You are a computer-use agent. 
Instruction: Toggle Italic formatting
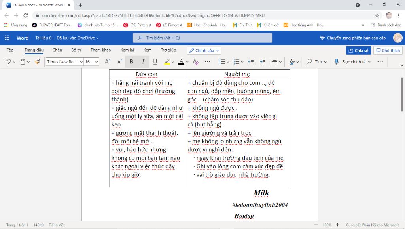click(143, 61)
